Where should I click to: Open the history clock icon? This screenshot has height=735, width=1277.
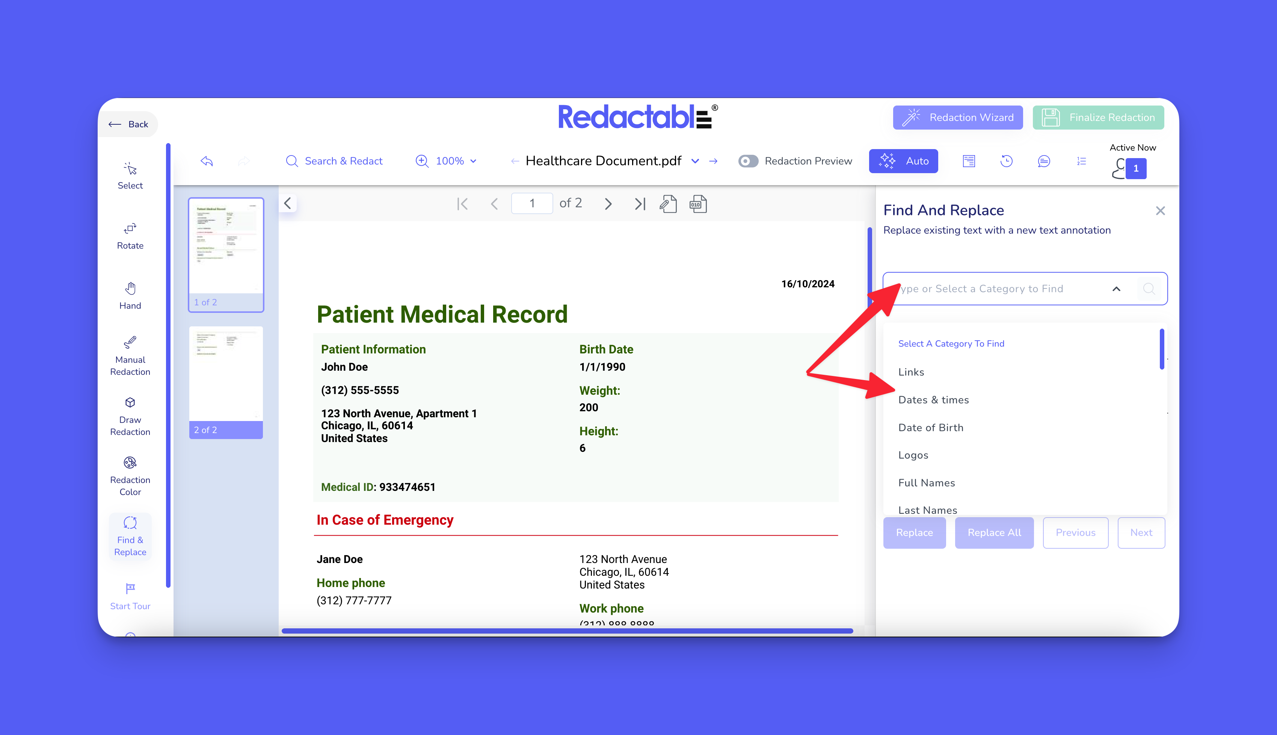(x=1006, y=161)
